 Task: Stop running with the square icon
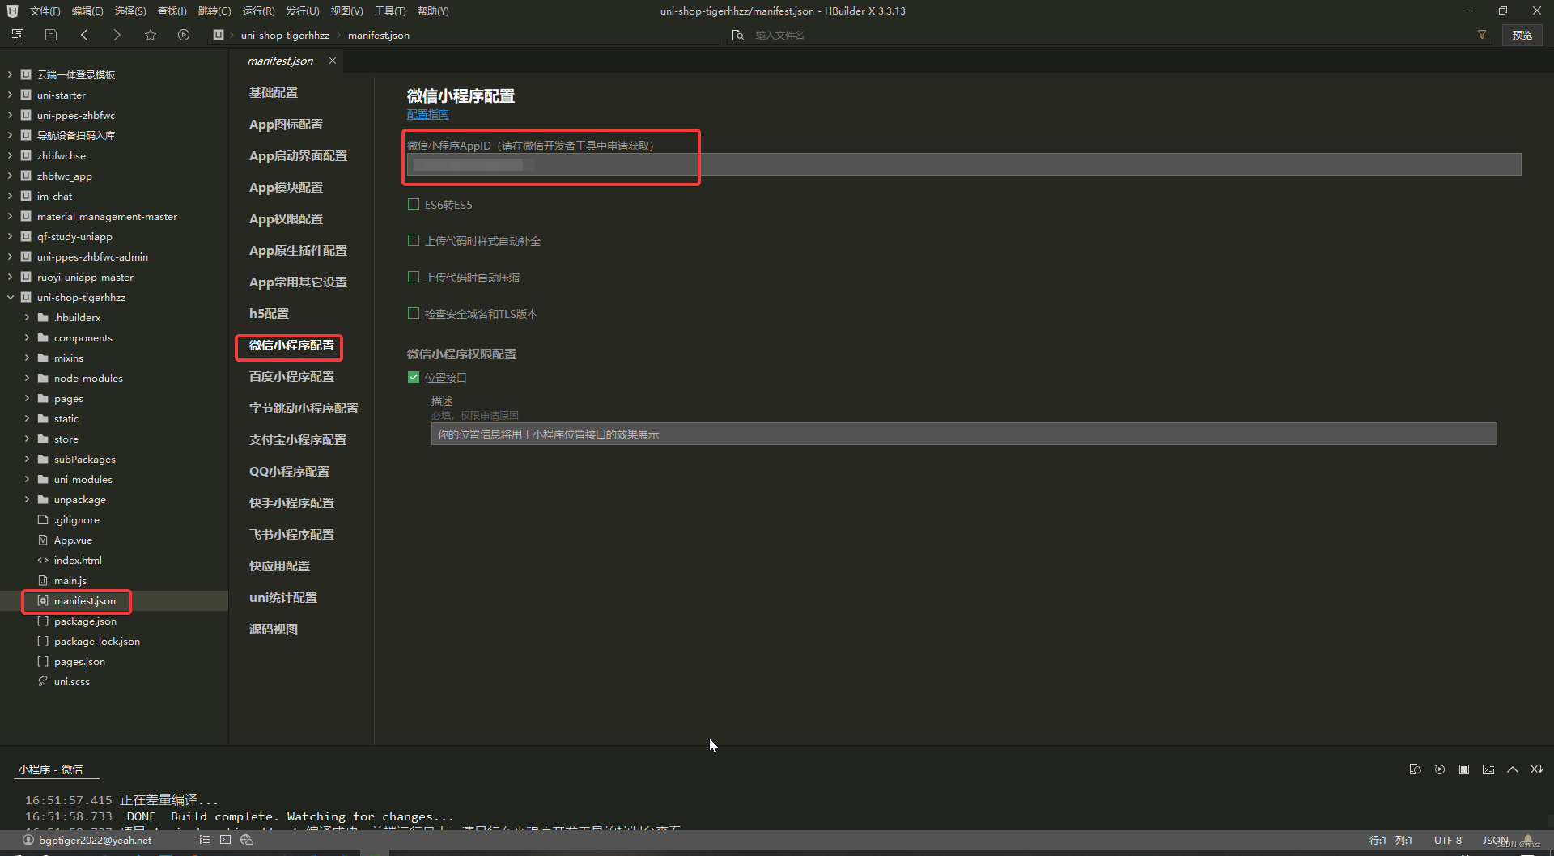click(1464, 769)
